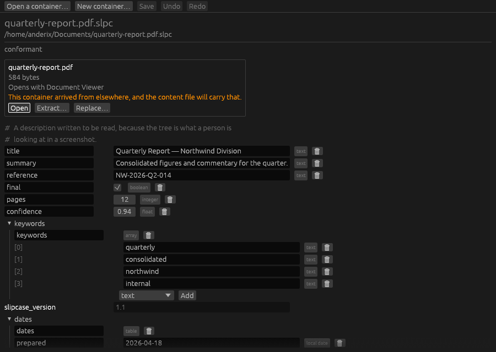Click the 'Extract…' button
This screenshot has height=352, width=496.
pos(52,108)
